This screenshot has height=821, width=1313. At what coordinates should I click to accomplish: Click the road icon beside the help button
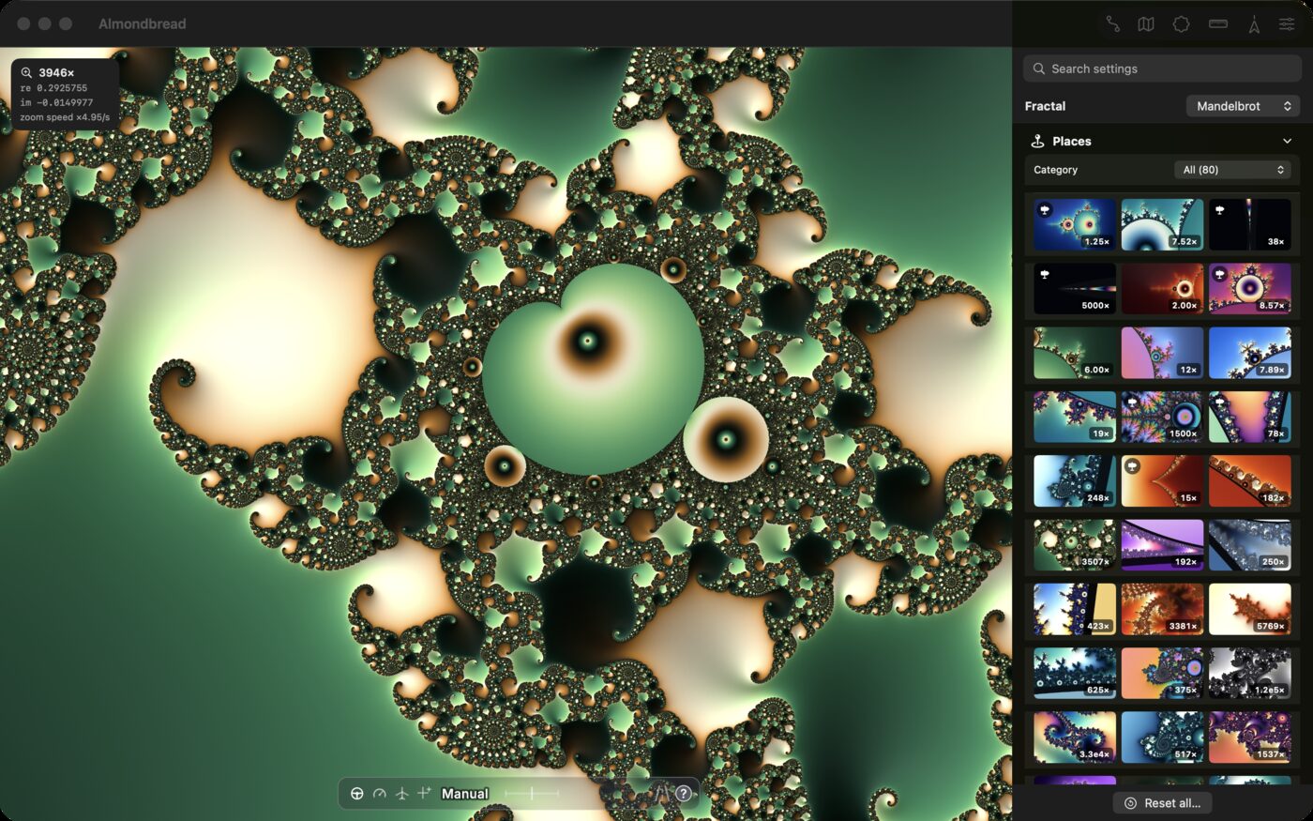[663, 794]
